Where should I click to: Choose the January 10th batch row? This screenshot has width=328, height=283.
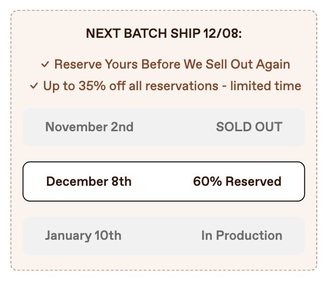click(x=164, y=236)
